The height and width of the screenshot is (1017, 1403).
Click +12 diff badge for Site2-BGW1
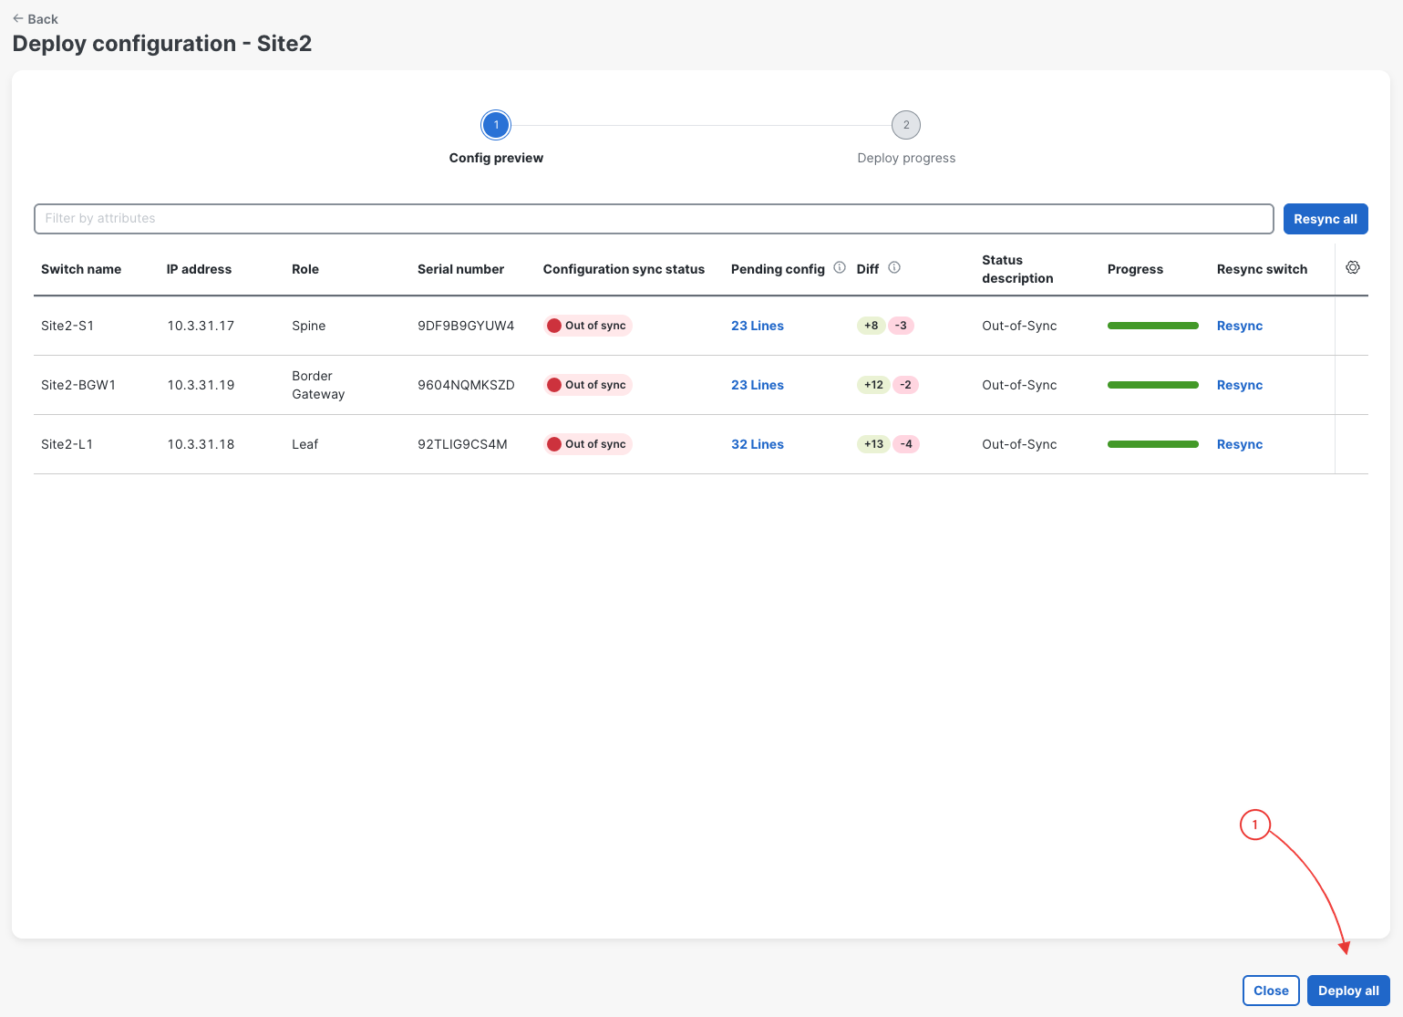coord(873,385)
